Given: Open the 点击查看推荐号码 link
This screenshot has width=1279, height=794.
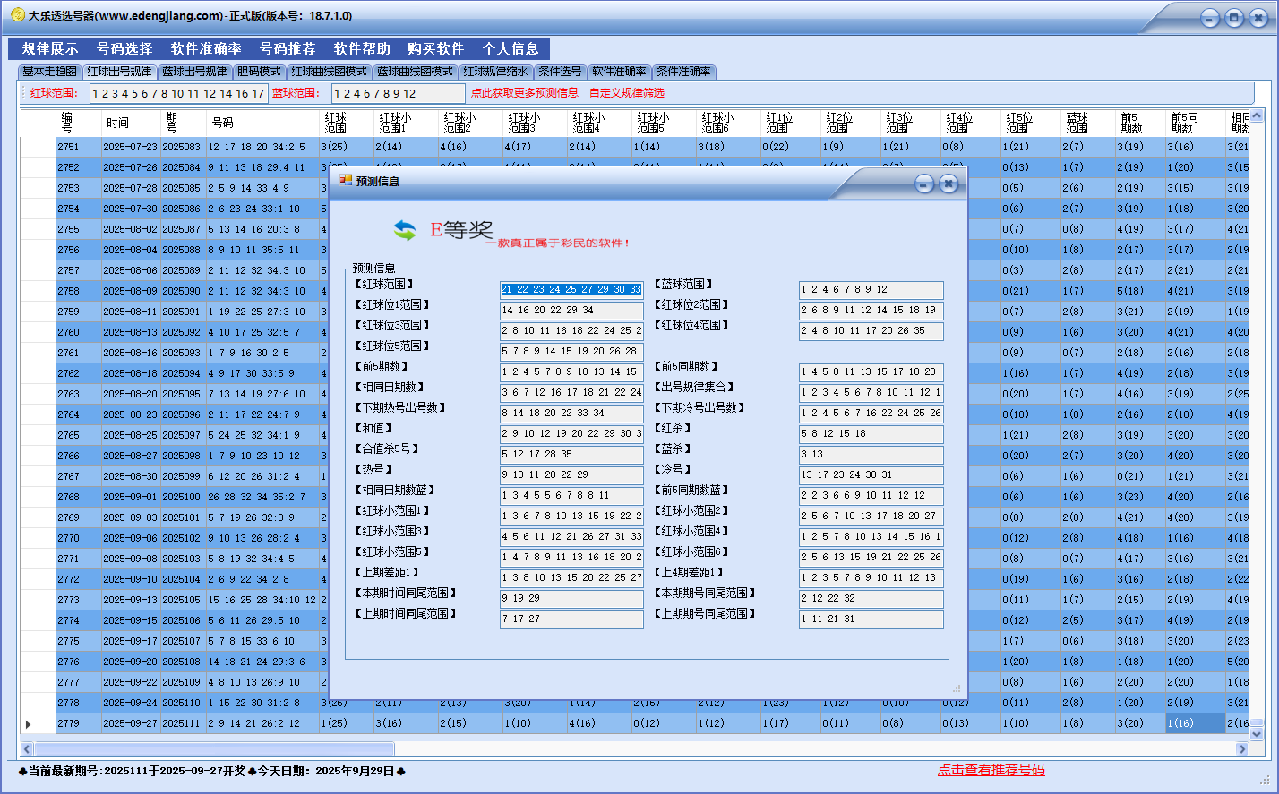Looking at the screenshot, I should 991,770.
